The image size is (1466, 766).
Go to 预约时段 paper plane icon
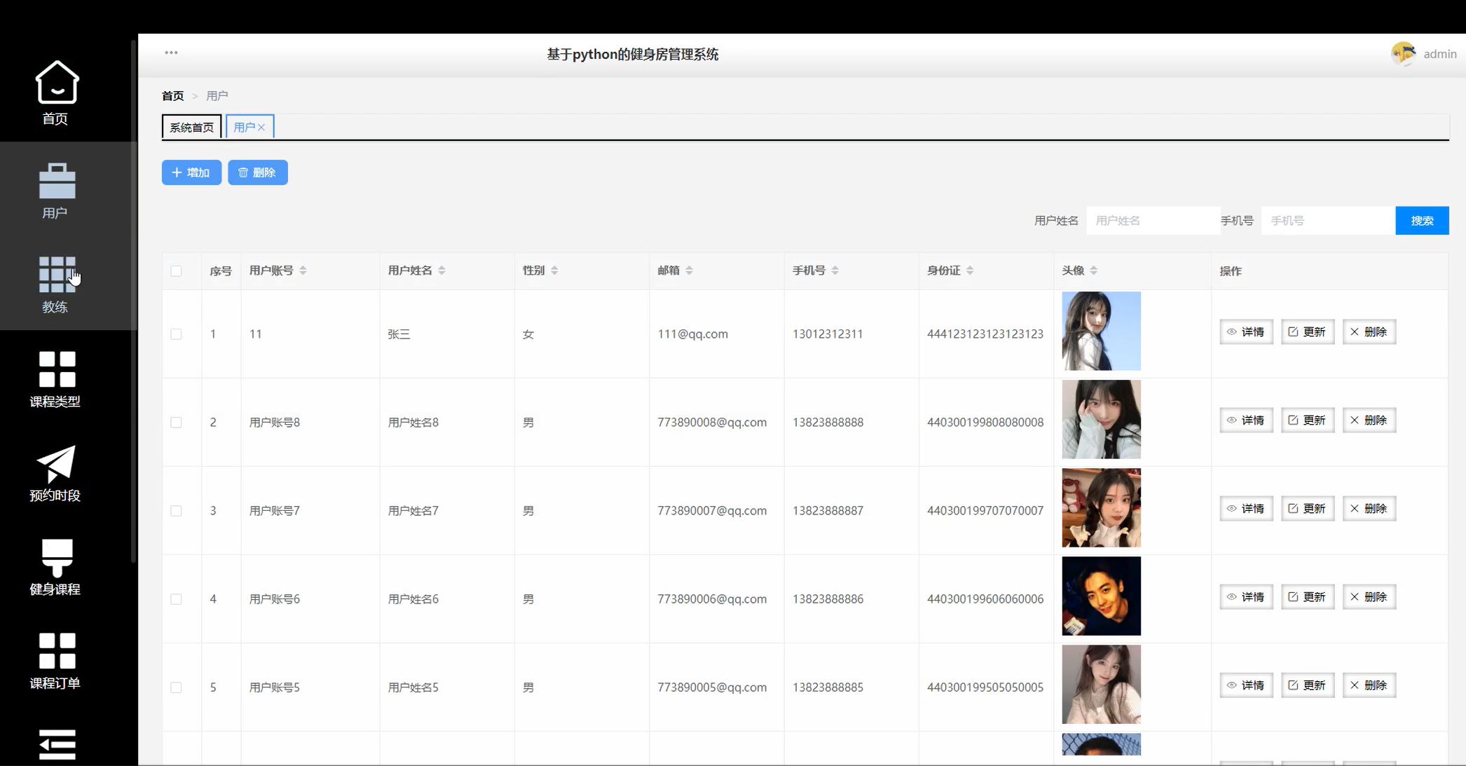(56, 463)
